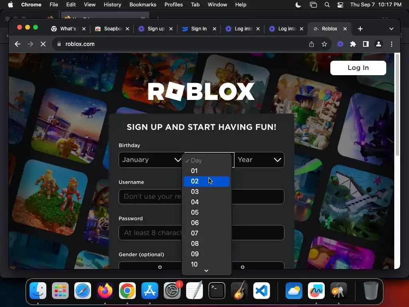Open Finder from the dock
Screen dimensions: 409x307
38,291
